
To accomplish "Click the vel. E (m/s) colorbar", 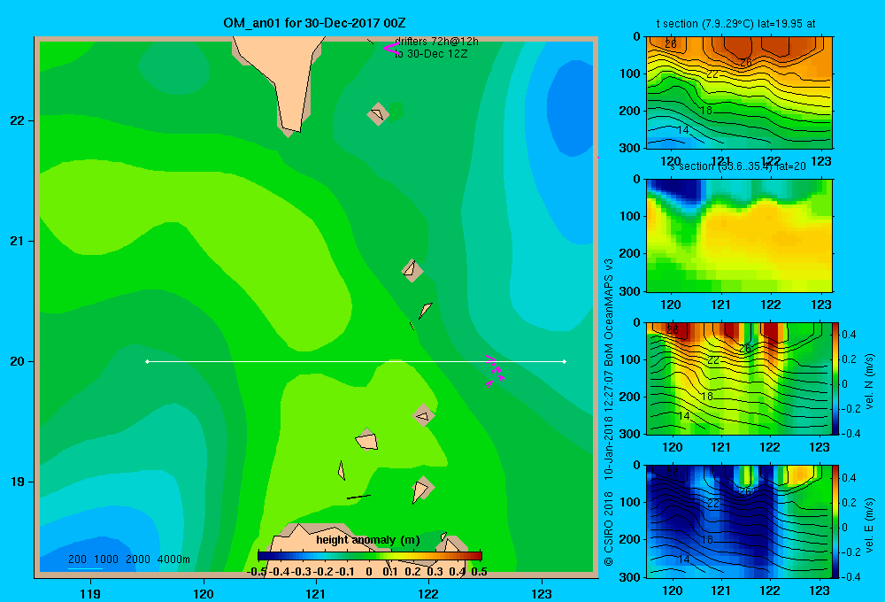I will coord(835,521).
